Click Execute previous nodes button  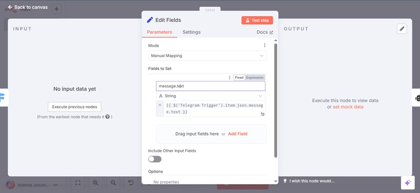[x=75, y=107]
